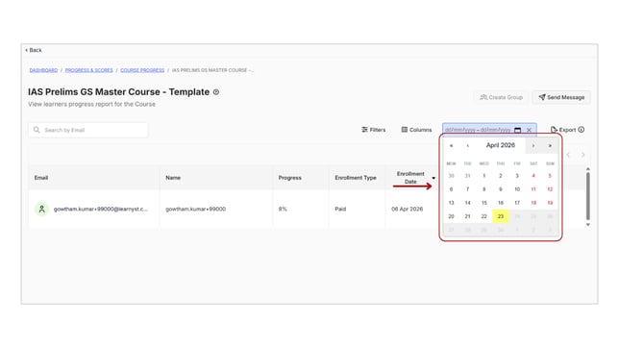Go back using the Back link
This screenshot has height=348, width=619.
34,50
